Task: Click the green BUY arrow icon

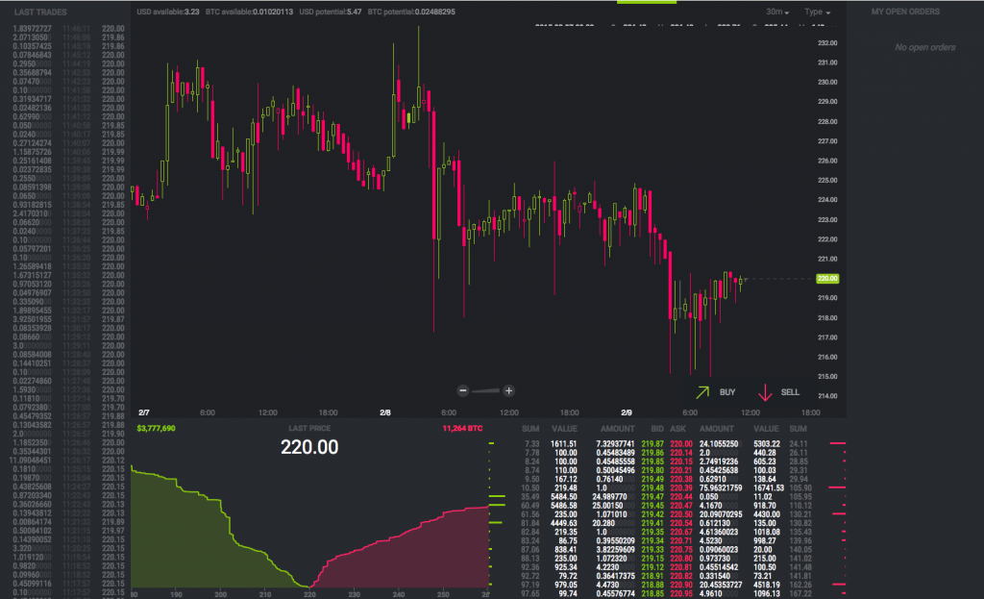Action: tap(703, 392)
